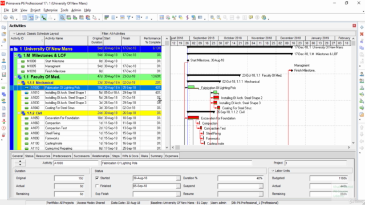The width and height of the screenshot is (365, 205).
Task: Toggle the Started checkbox
Action: tap(97, 178)
